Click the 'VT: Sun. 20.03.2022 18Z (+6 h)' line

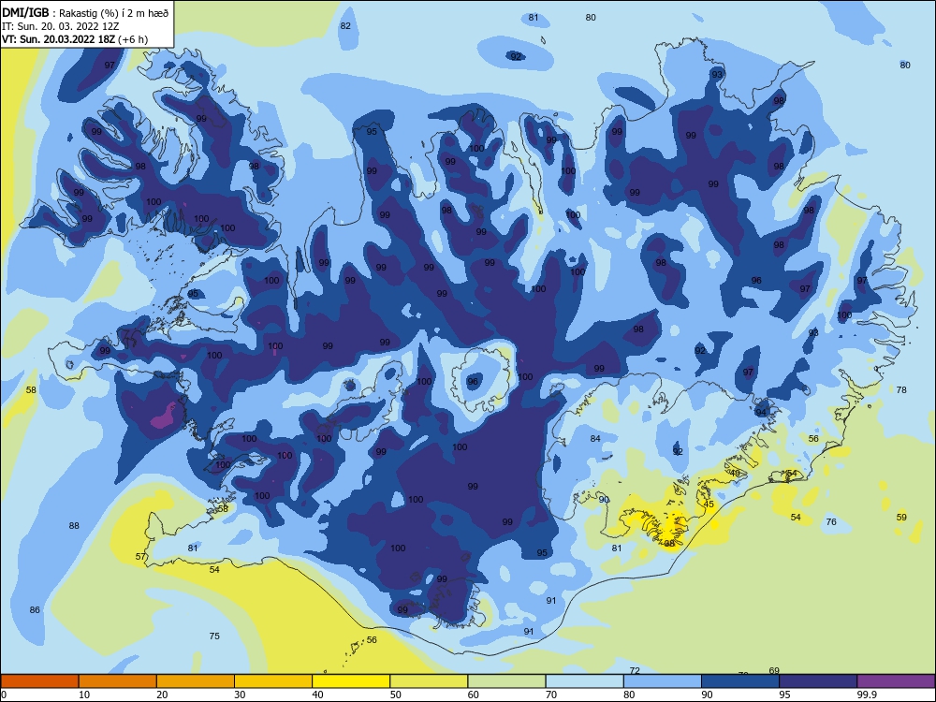(x=75, y=39)
